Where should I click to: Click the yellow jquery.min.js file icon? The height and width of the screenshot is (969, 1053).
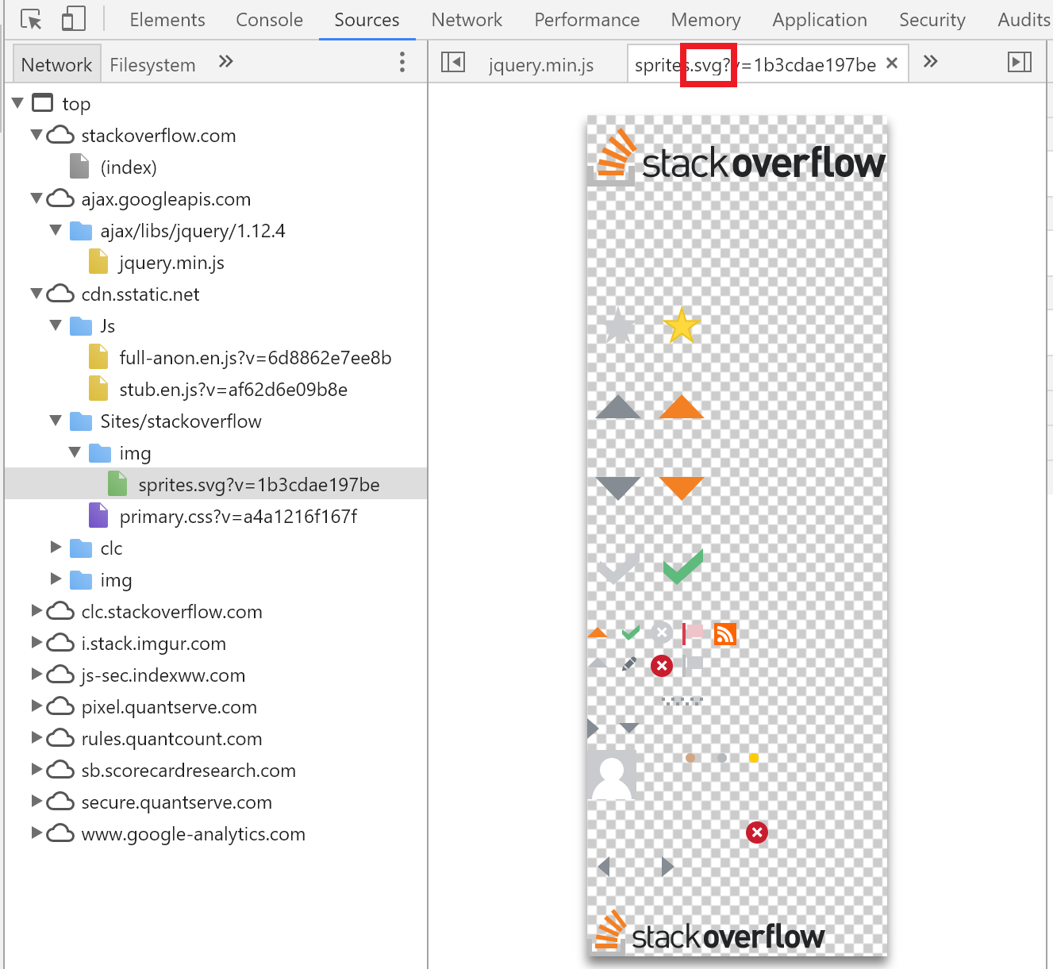pos(98,262)
